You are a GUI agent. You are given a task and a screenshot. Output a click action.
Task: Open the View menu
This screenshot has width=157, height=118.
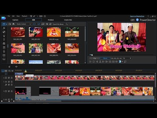[x=18, y=16]
